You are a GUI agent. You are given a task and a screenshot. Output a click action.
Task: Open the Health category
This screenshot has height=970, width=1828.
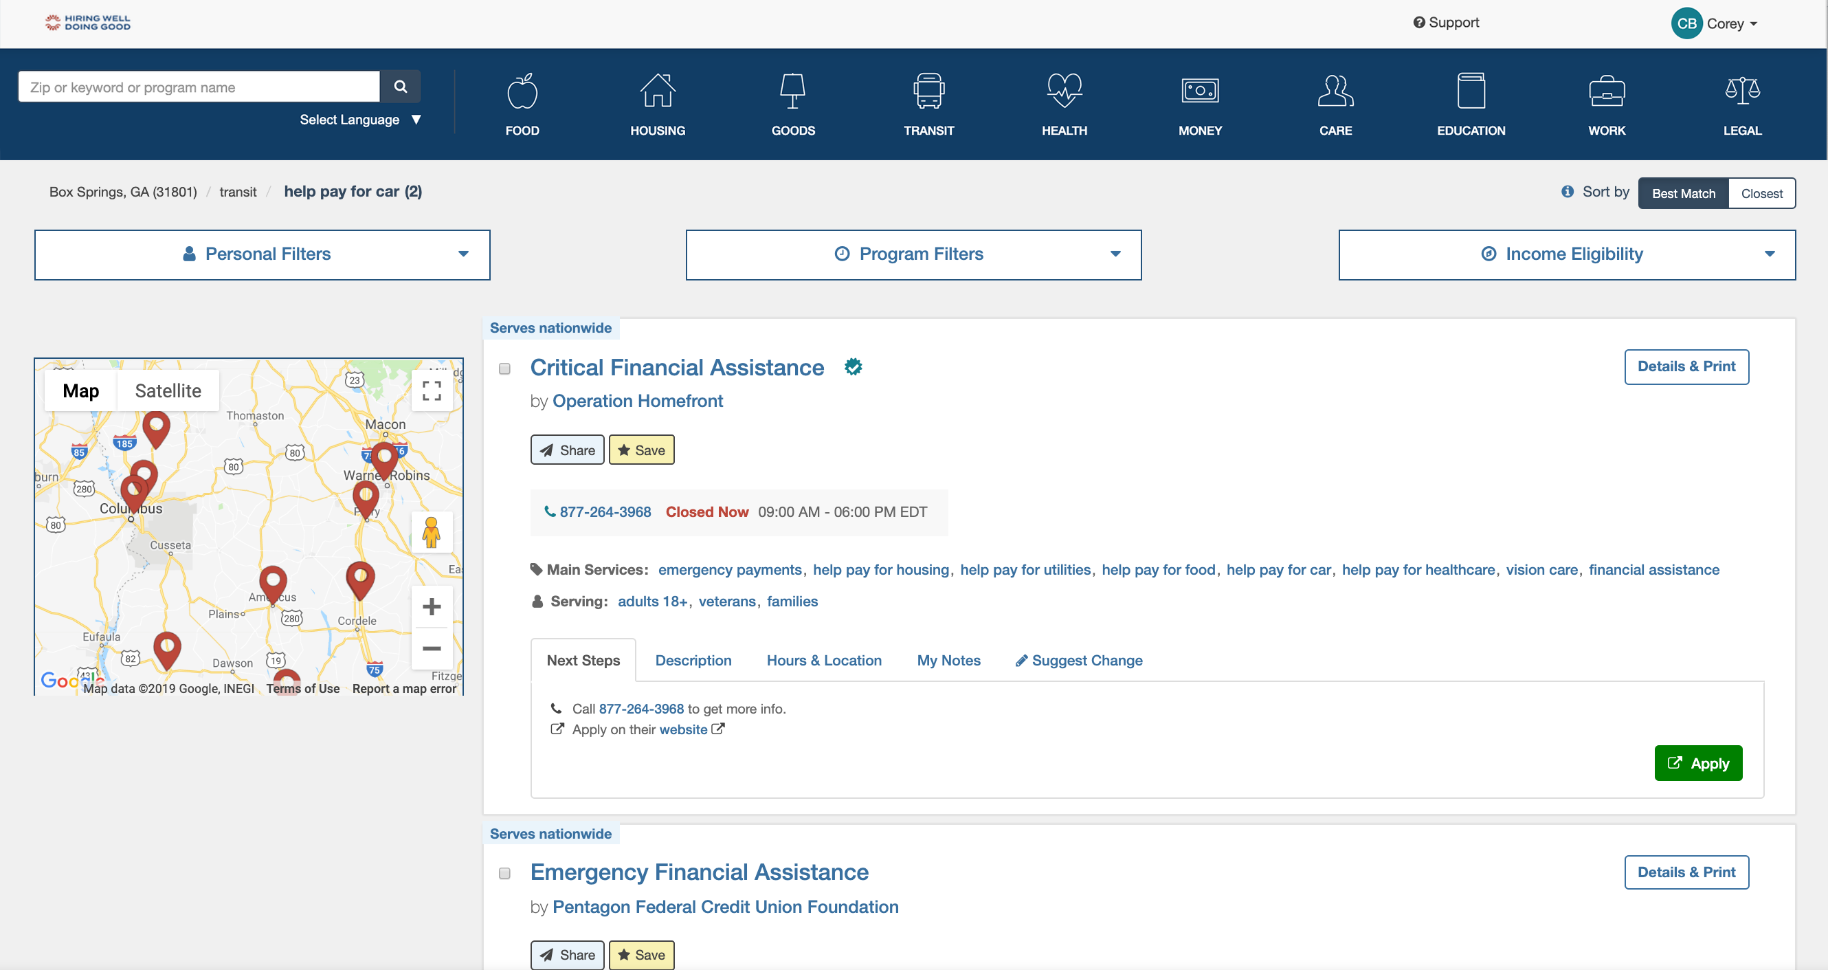(x=1065, y=104)
